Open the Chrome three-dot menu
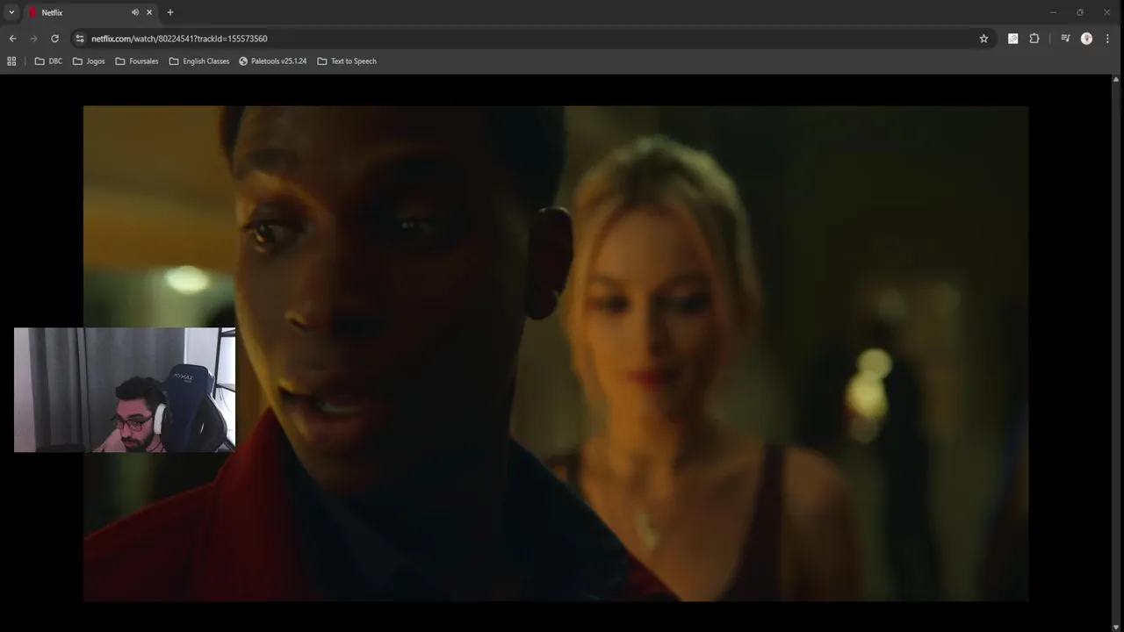 tap(1108, 39)
